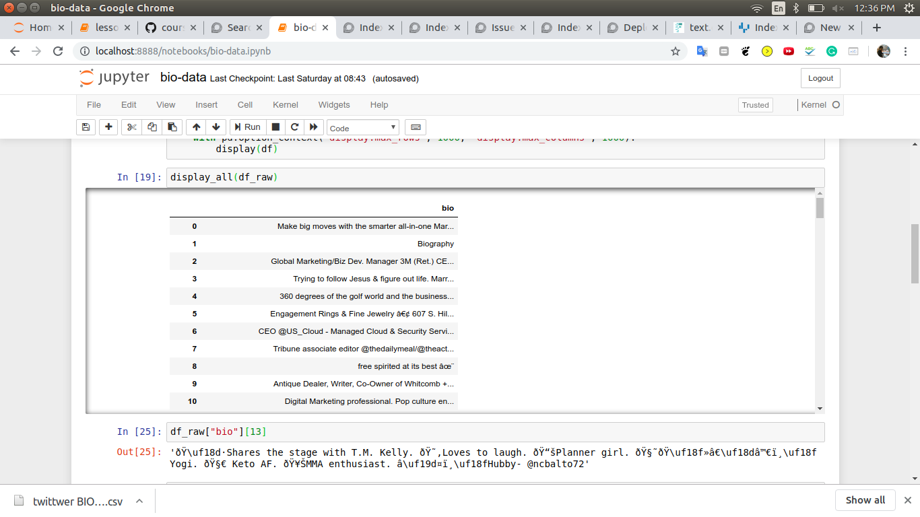Click the output area vertical scrollbar
920x517 pixels.
[820, 303]
